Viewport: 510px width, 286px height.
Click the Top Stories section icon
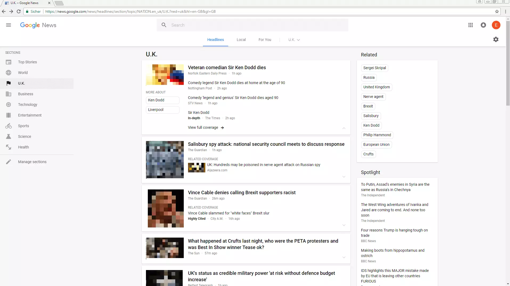[9, 62]
